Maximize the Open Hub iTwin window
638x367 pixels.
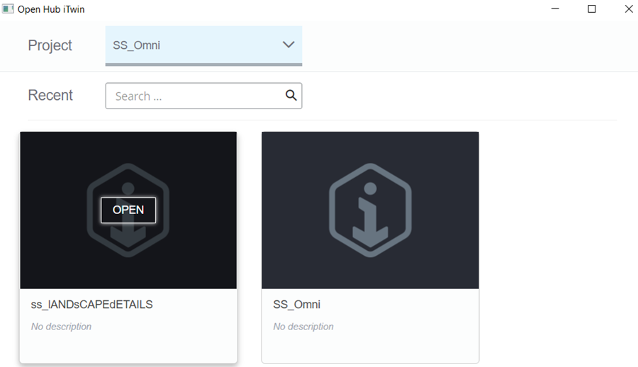592,9
